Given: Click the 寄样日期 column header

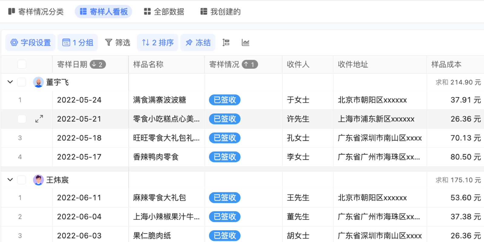Looking at the screenshot, I should click(x=72, y=64).
